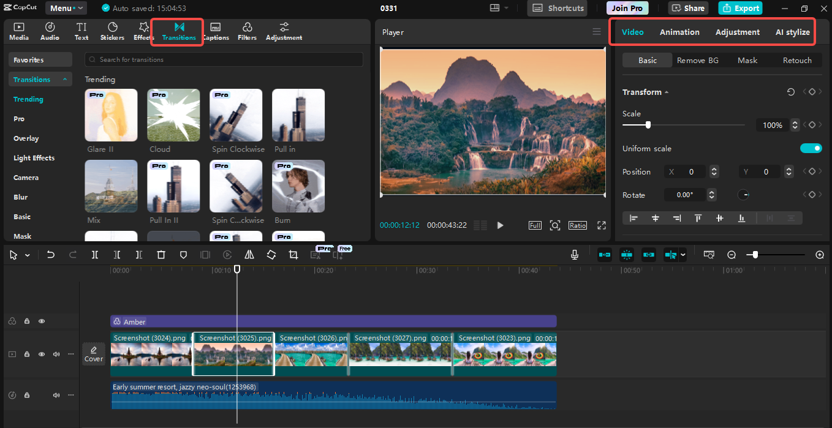Select the Split tool in the timeline toolbar
The height and width of the screenshot is (428, 832).
(95, 254)
